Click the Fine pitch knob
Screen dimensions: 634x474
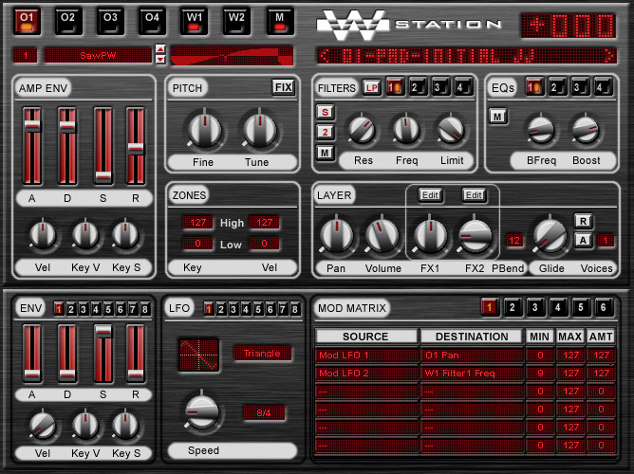[x=205, y=130]
